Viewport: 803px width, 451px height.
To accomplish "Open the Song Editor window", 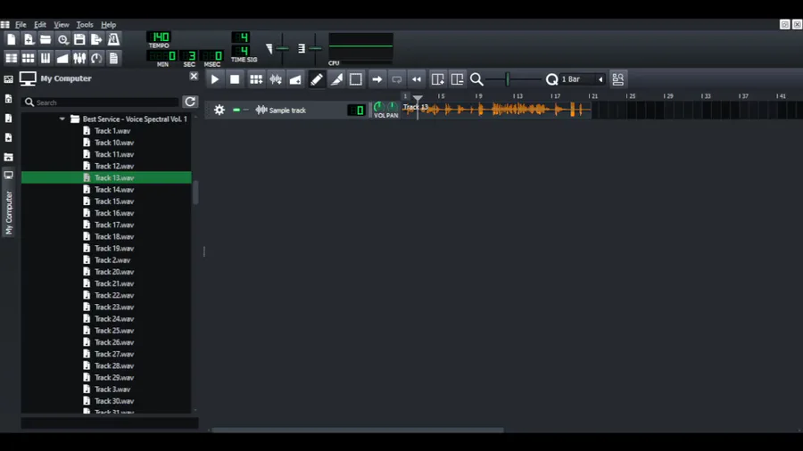I will tap(12, 58).
